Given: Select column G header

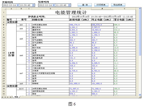Looking at the screenshot, I should 125,9.
